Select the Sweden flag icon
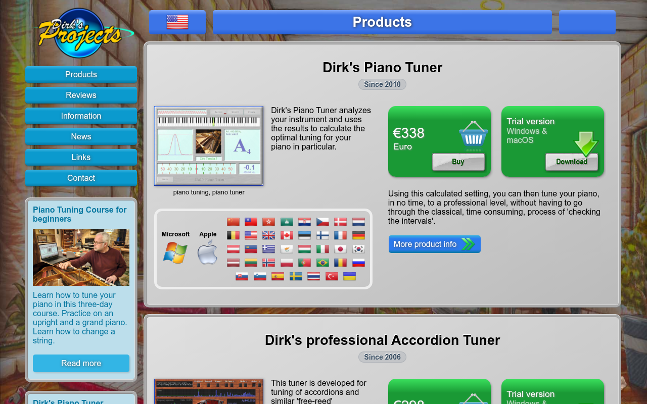The image size is (647, 404). coord(296,276)
